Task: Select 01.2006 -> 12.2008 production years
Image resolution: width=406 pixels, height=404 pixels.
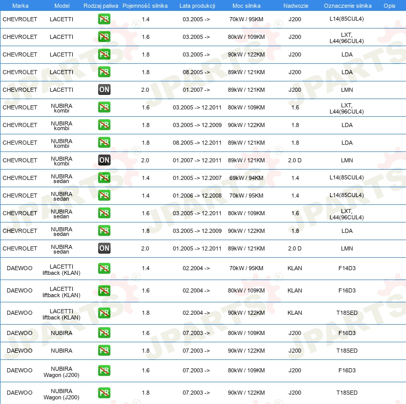Action: point(197,196)
